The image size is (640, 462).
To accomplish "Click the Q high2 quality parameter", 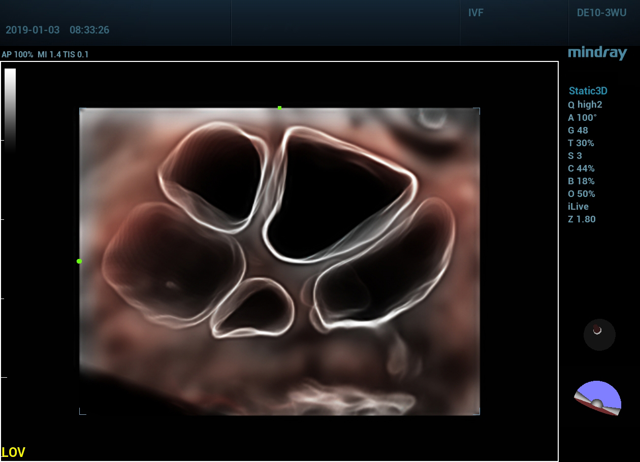I will coord(585,105).
